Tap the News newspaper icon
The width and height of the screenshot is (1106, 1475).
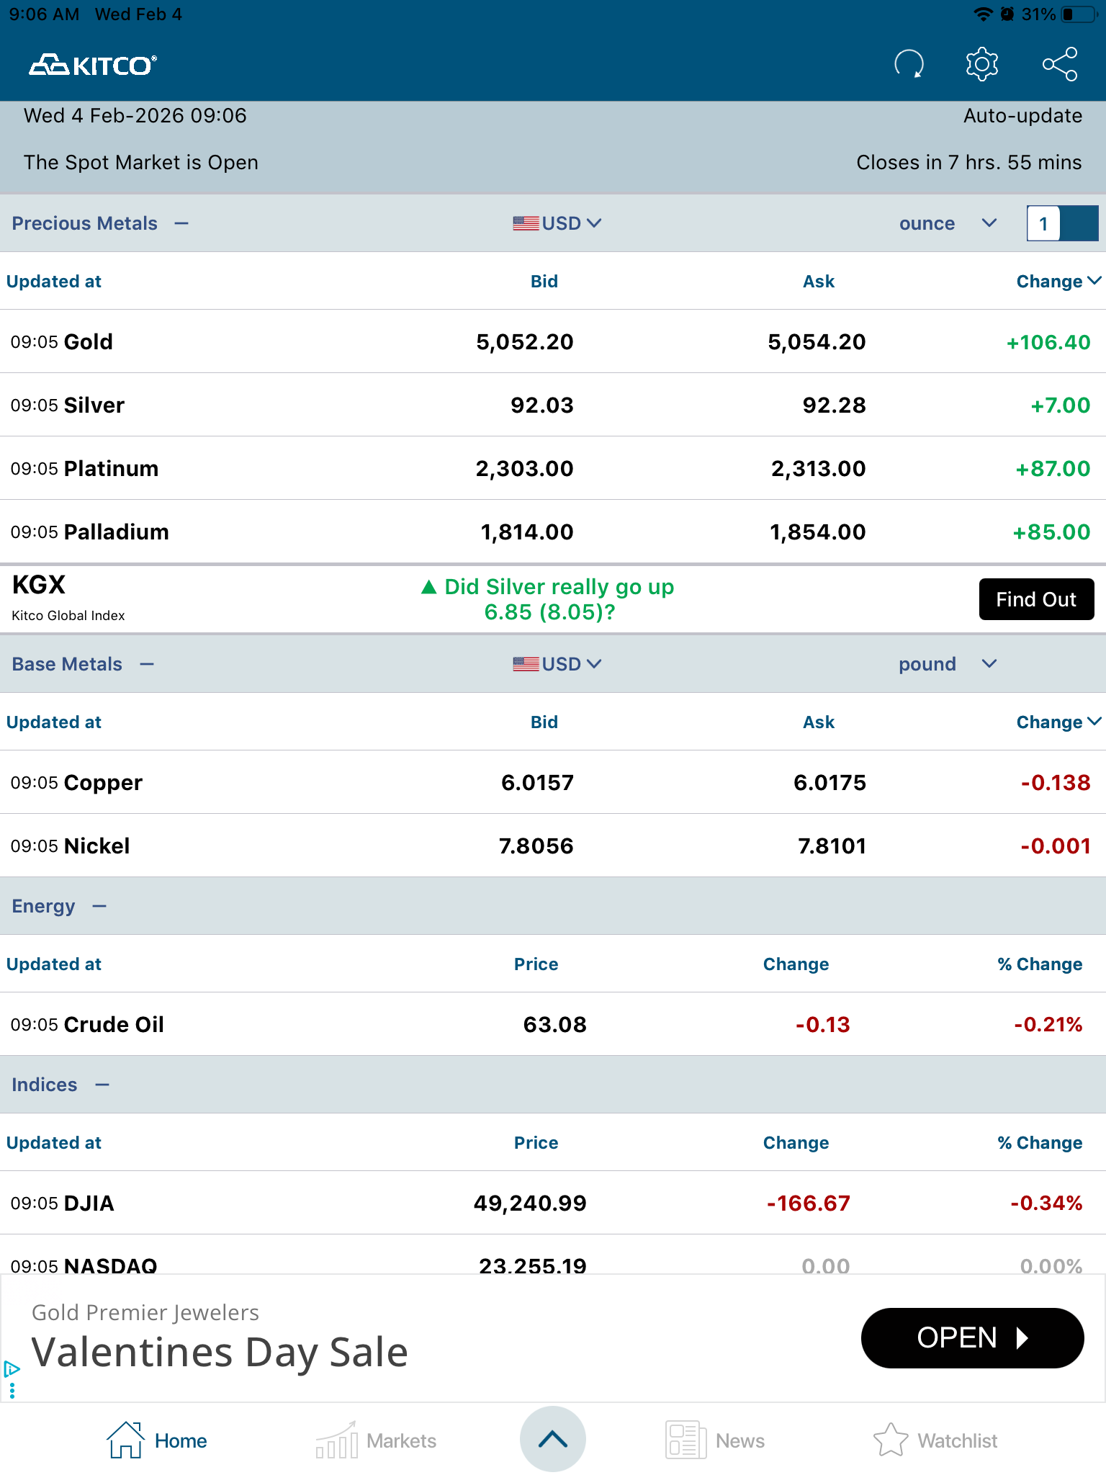[x=685, y=1440]
